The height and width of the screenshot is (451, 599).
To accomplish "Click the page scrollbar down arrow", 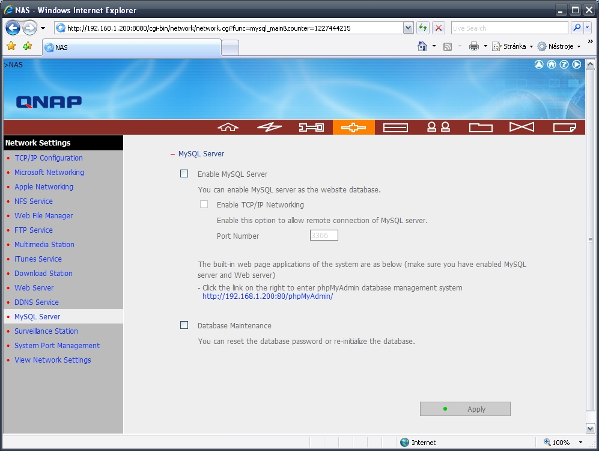I will 590,428.
